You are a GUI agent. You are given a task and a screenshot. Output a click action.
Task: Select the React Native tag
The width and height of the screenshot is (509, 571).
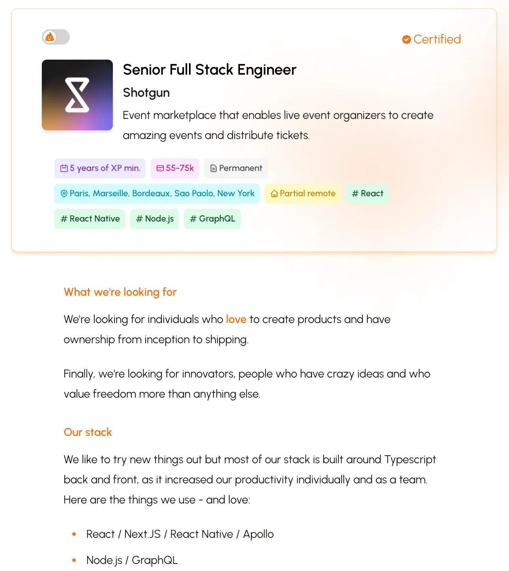click(x=90, y=219)
